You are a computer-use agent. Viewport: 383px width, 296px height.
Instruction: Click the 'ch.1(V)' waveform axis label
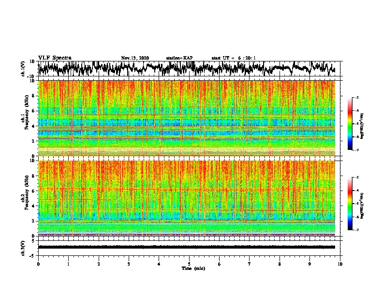point(23,69)
